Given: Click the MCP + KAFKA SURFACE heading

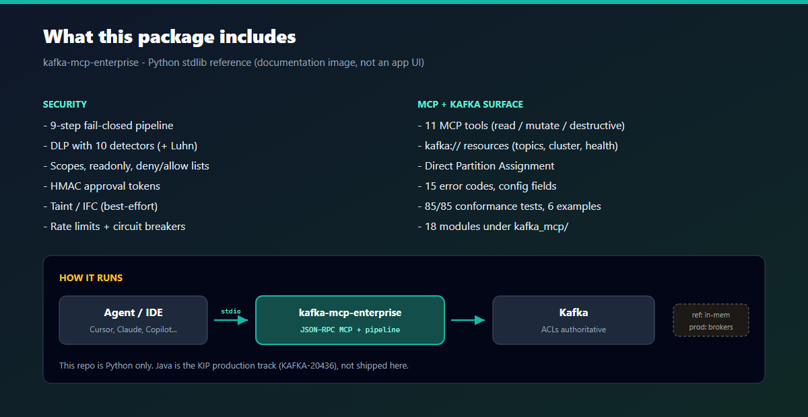Looking at the screenshot, I should tap(470, 104).
